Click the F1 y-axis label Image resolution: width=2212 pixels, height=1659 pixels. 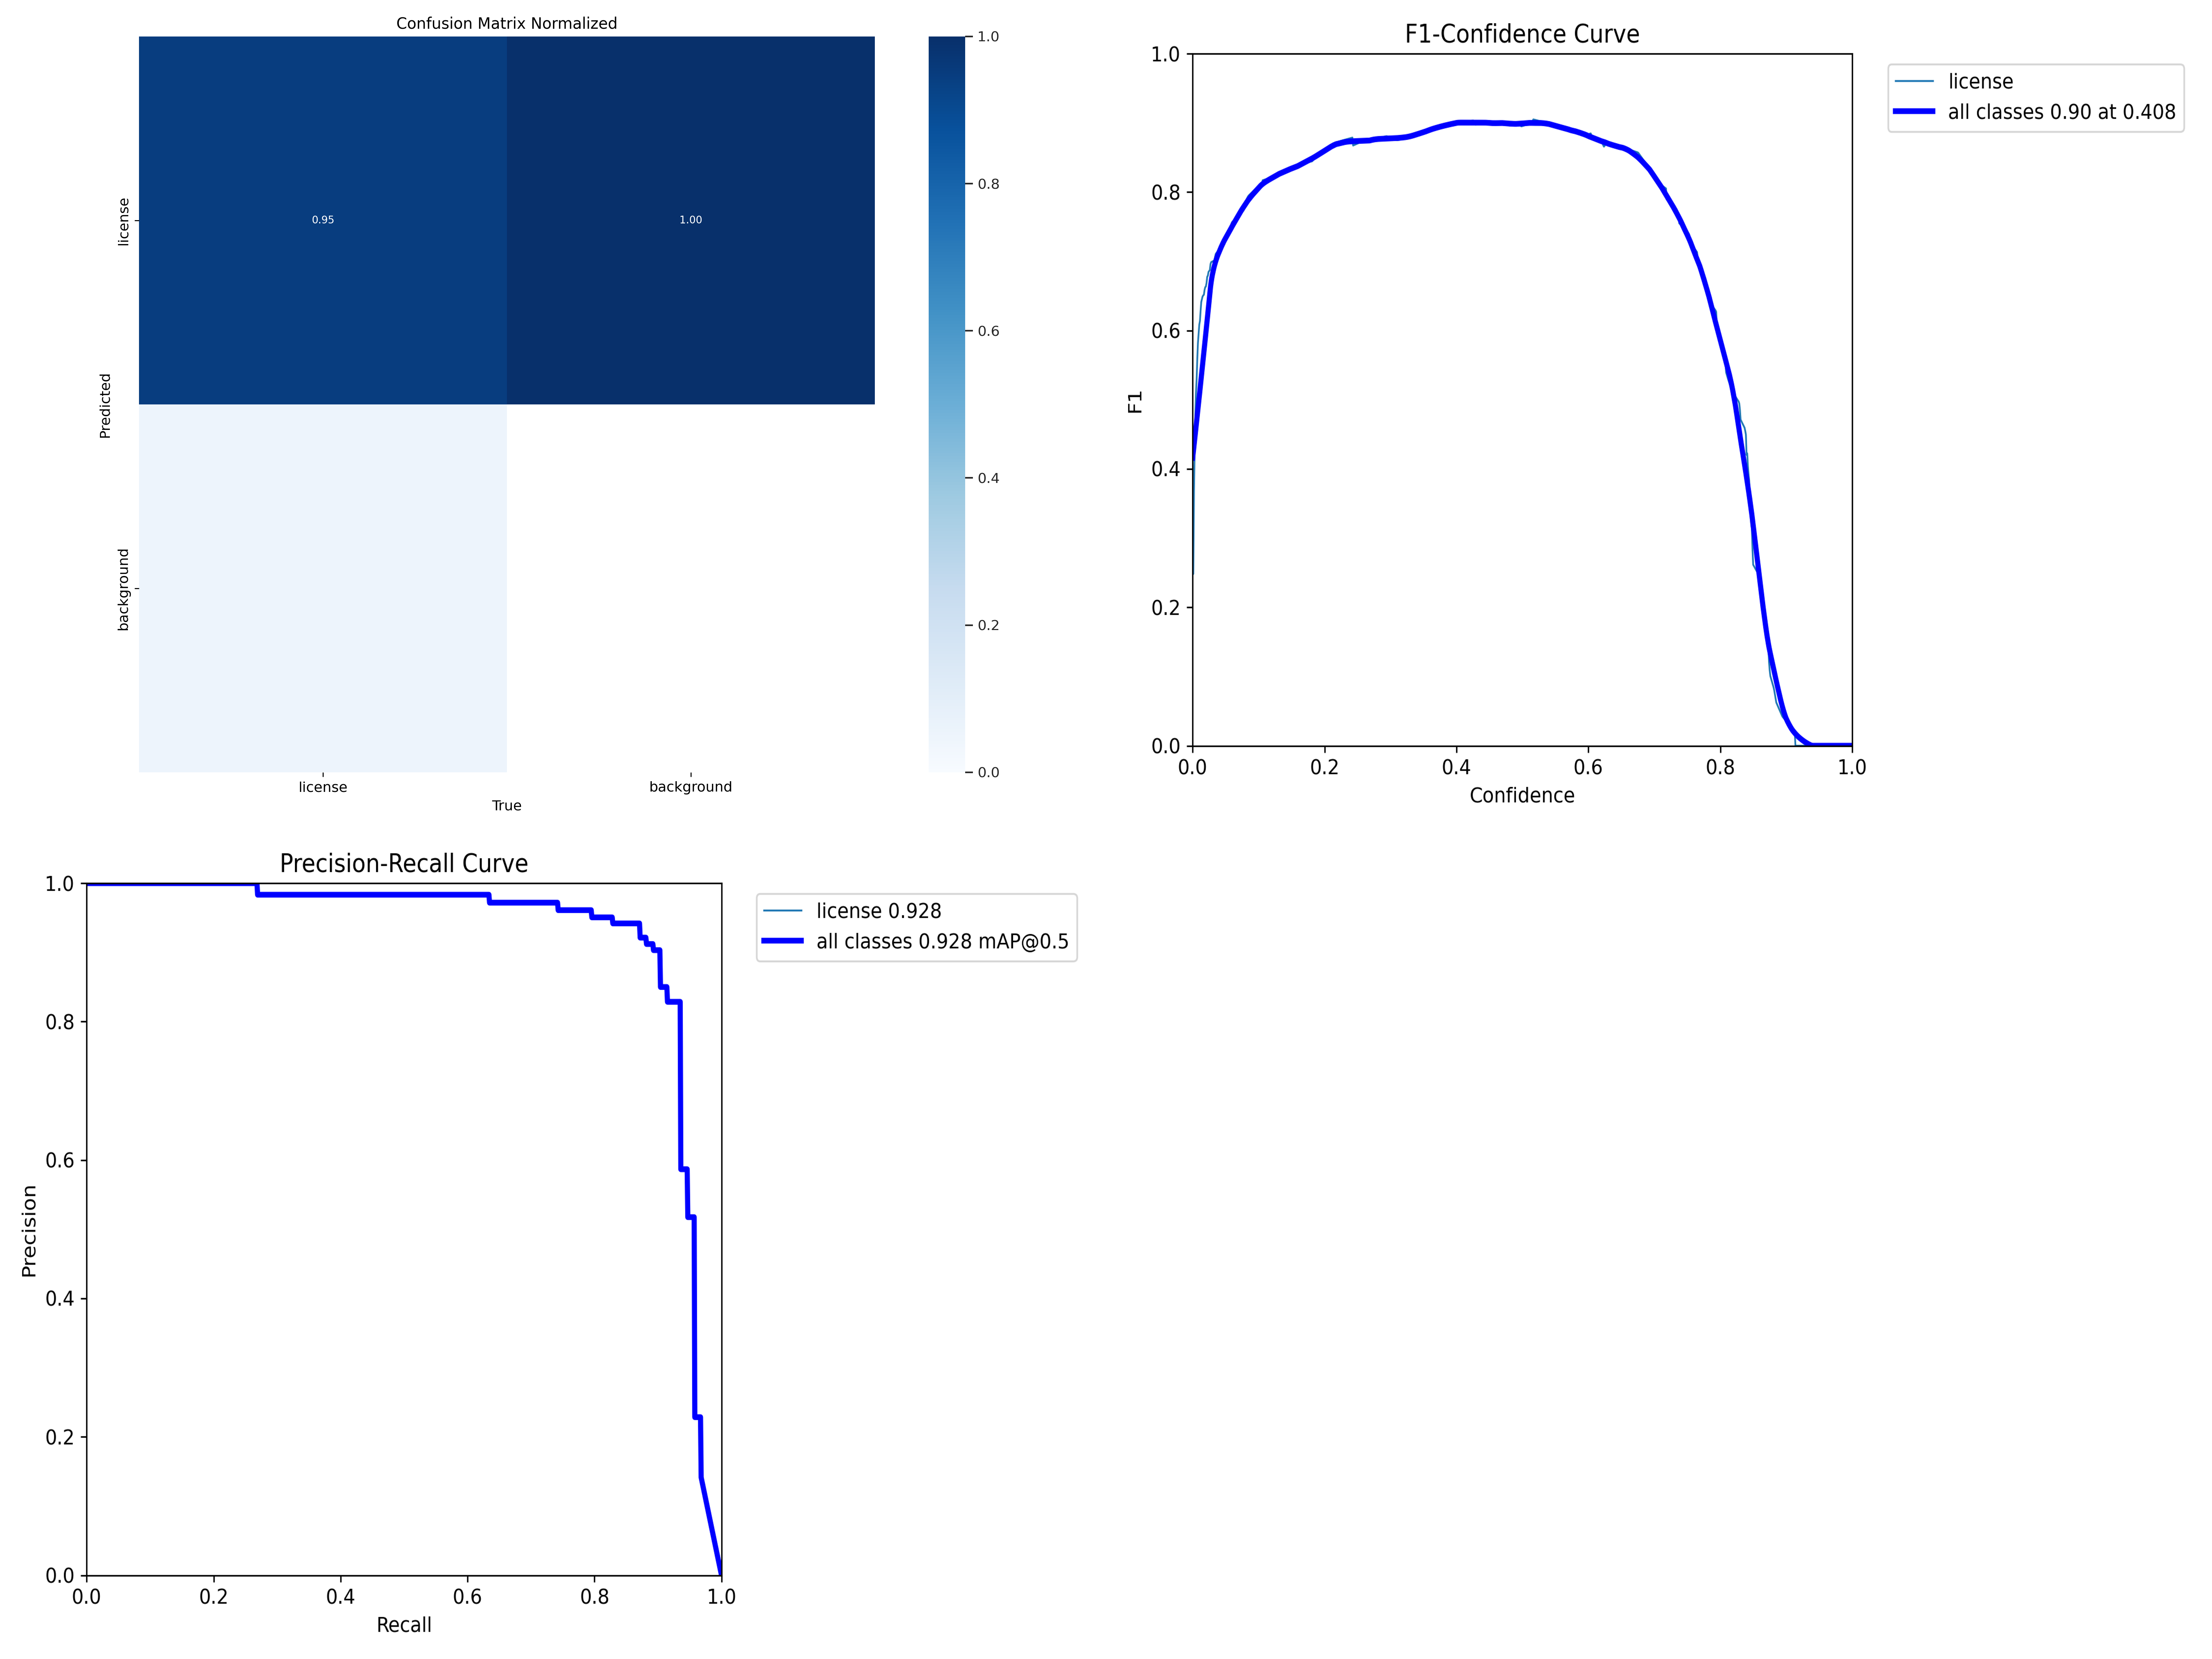click(x=1135, y=402)
